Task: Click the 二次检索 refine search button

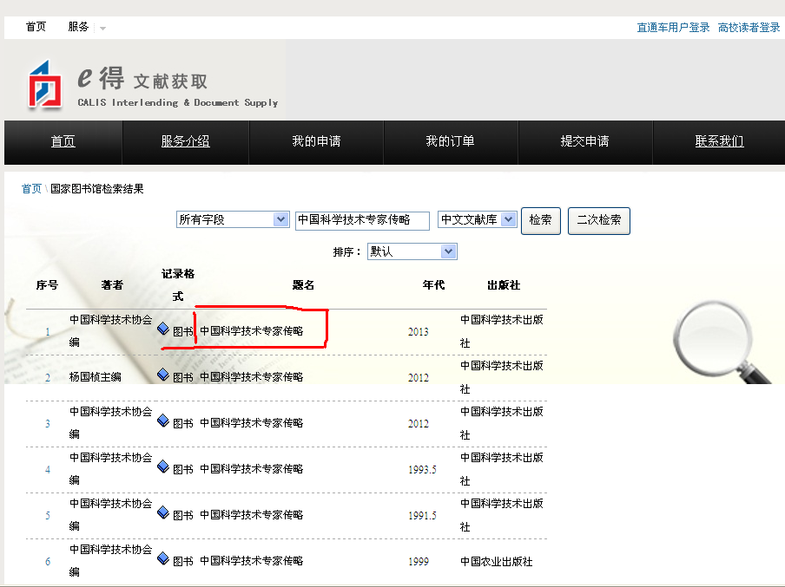Action: coord(599,220)
